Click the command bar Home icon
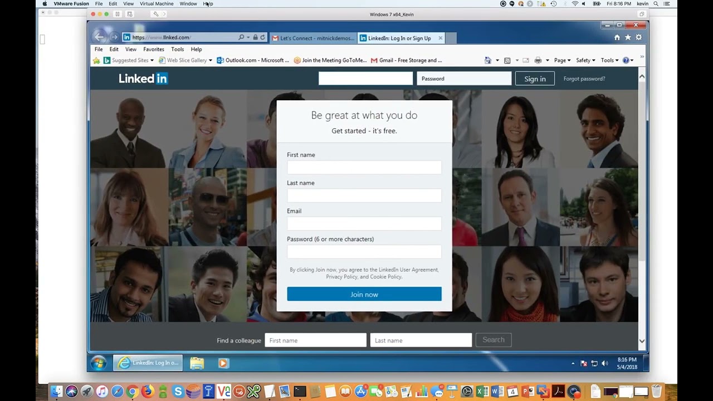 tap(488, 60)
